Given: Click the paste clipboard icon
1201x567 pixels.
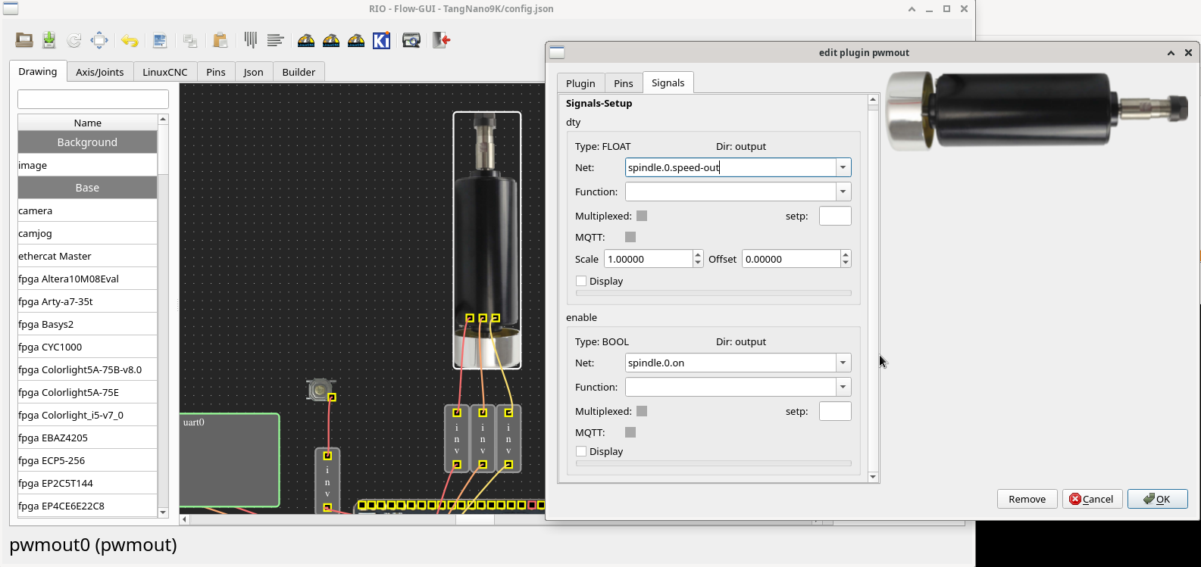Looking at the screenshot, I should tap(220, 40).
